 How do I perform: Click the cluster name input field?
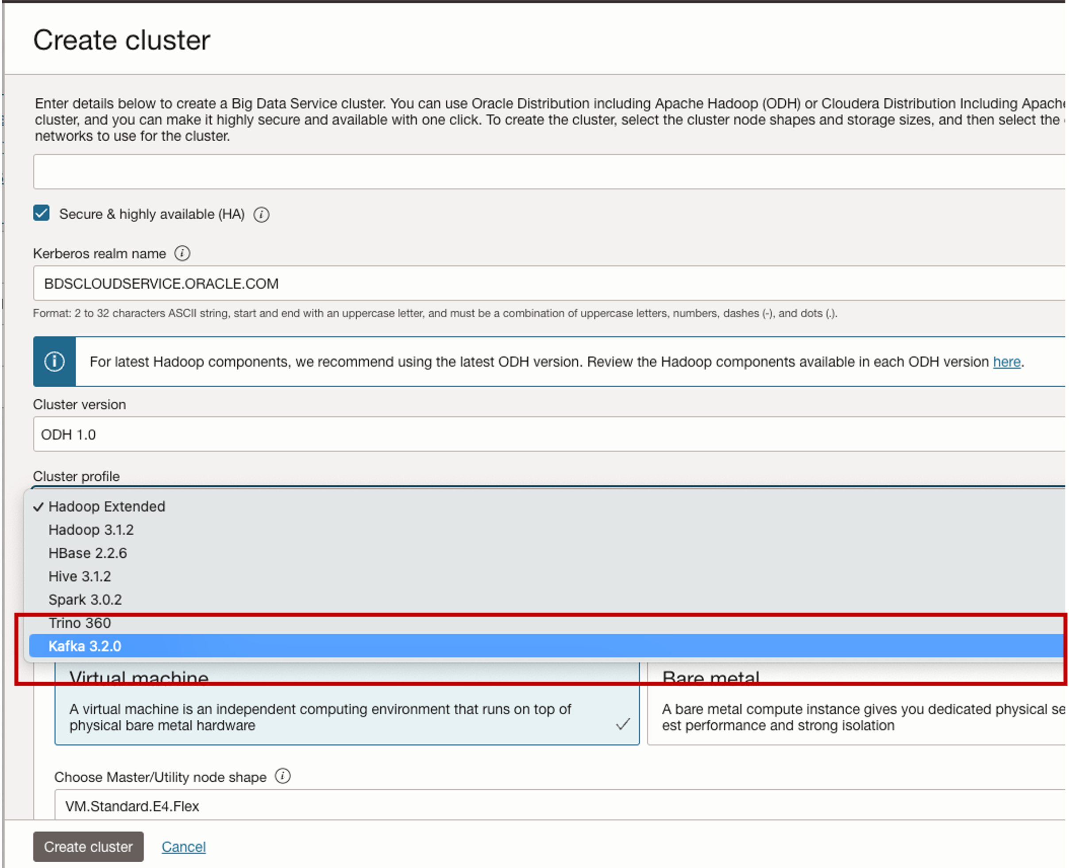point(549,171)
